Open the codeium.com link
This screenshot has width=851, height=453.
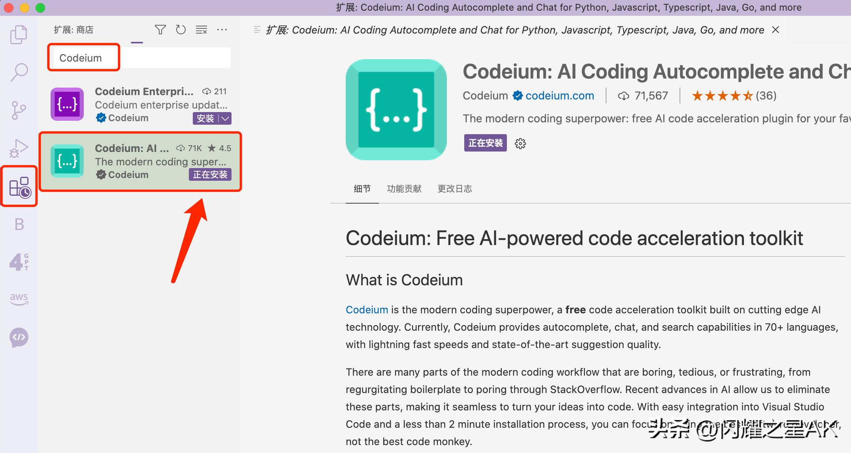click(x=559, y=95)
